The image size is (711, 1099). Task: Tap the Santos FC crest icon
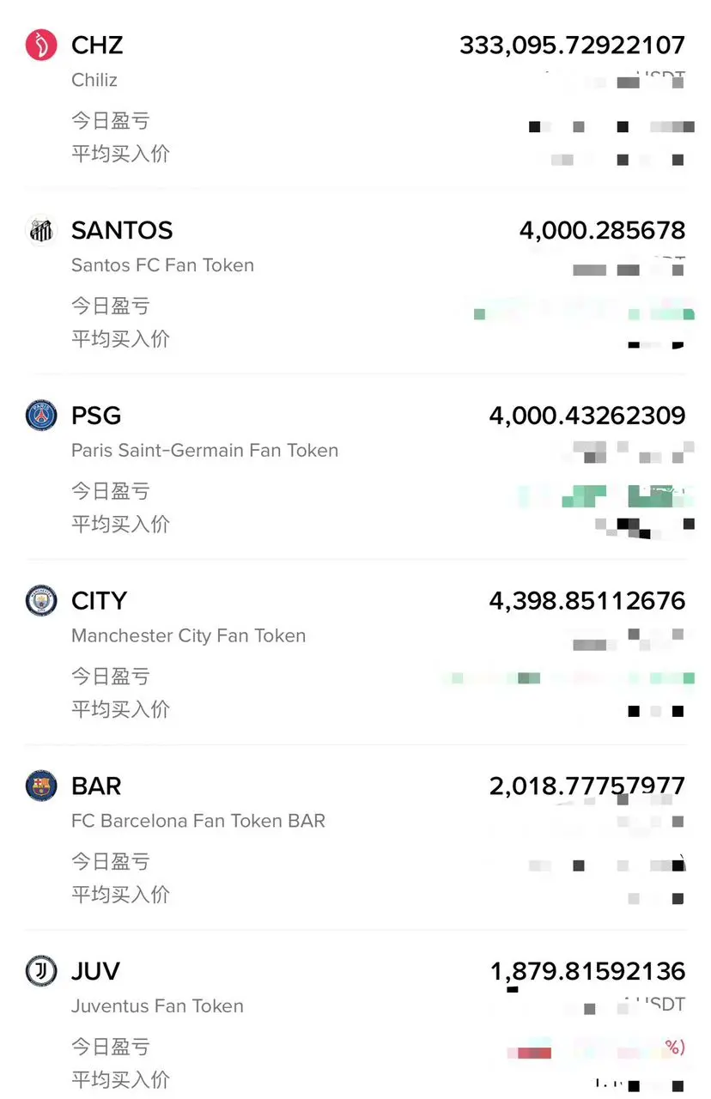[x=41, y=230]
